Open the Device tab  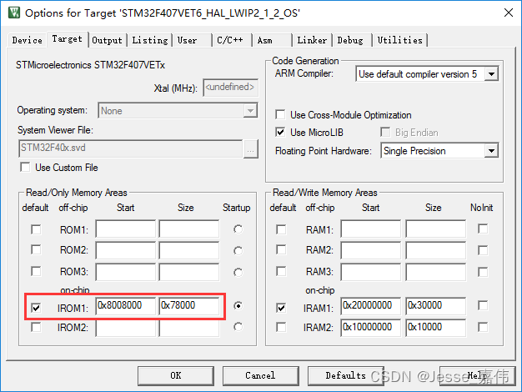click(x=27, y=40)
